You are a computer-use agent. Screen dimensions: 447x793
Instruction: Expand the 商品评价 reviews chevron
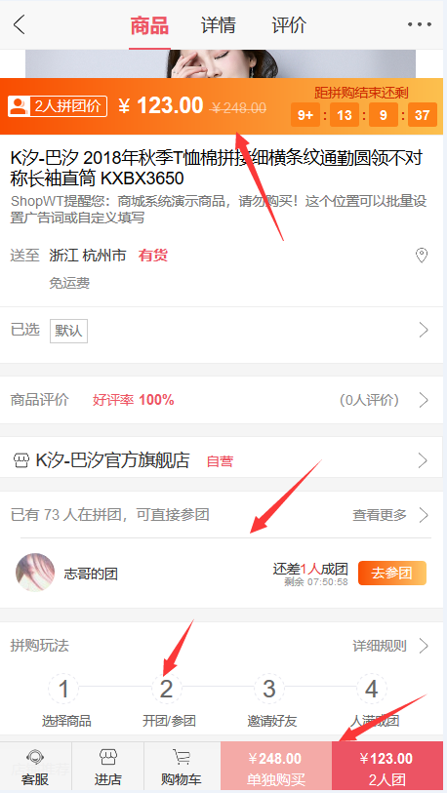pyautogui.click(x=424, y=401)
